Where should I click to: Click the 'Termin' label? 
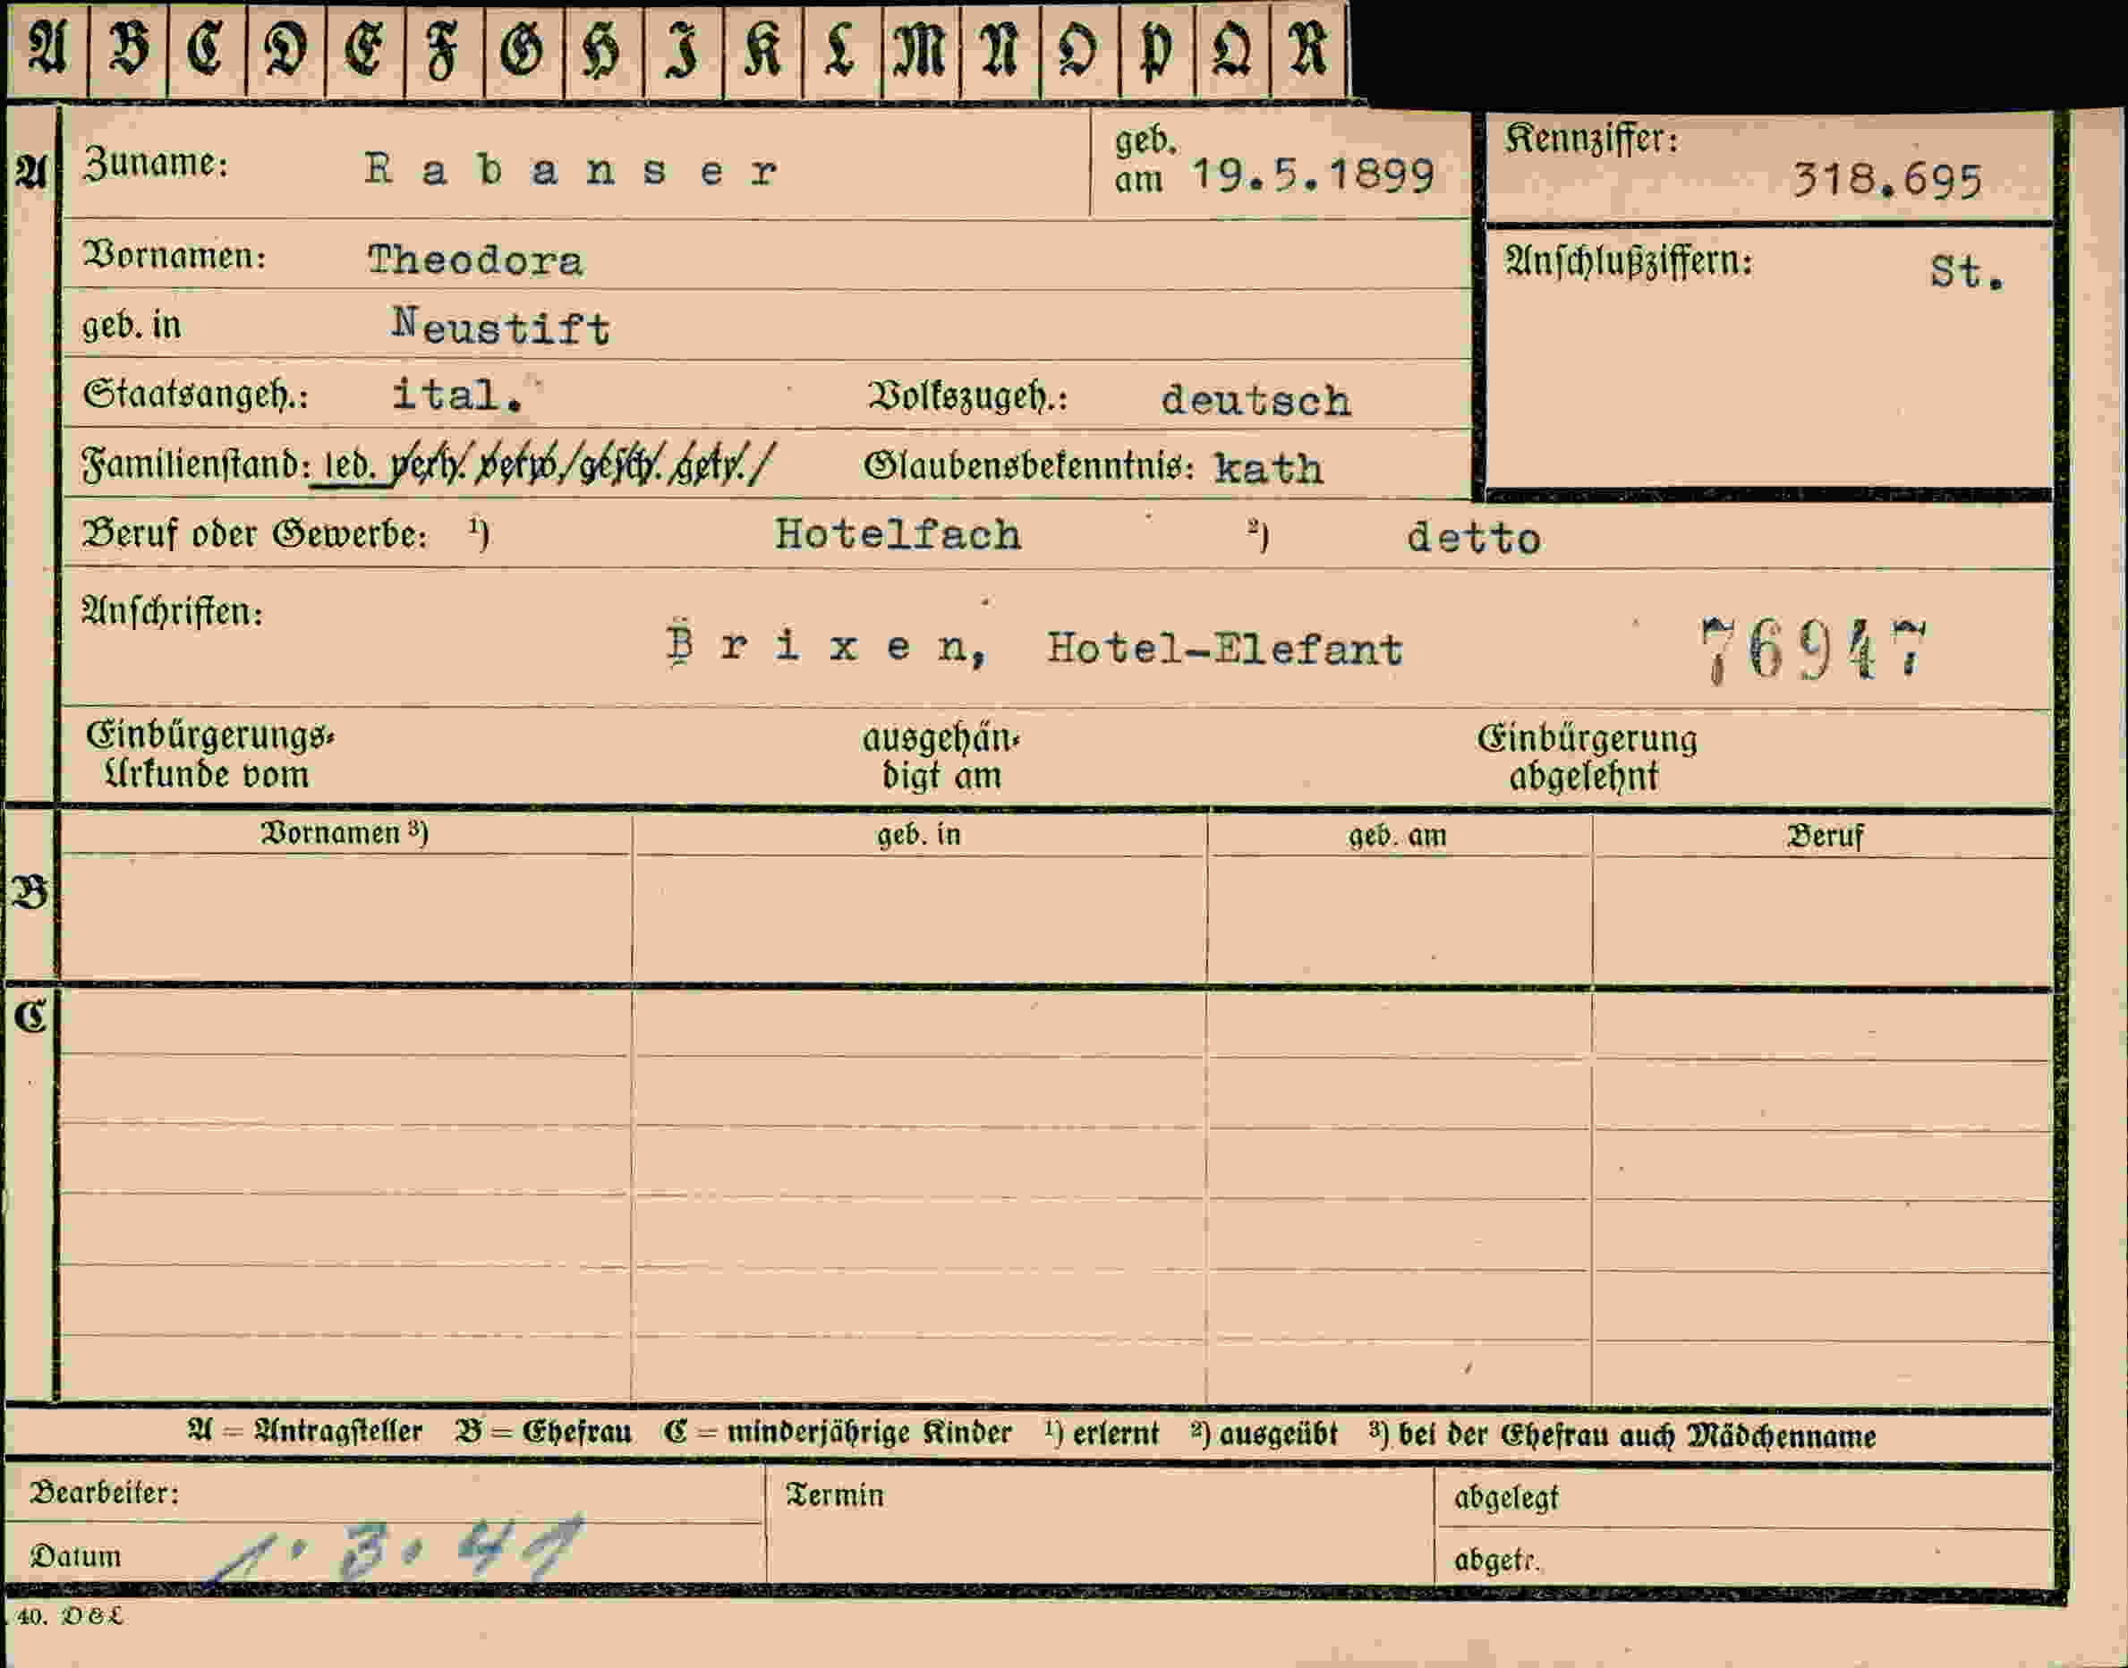click(835, 1495)
